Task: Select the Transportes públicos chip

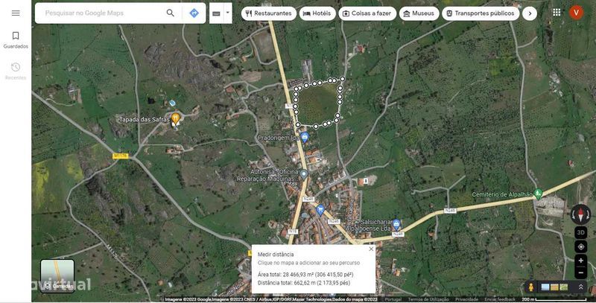Action: pos(481,13)
